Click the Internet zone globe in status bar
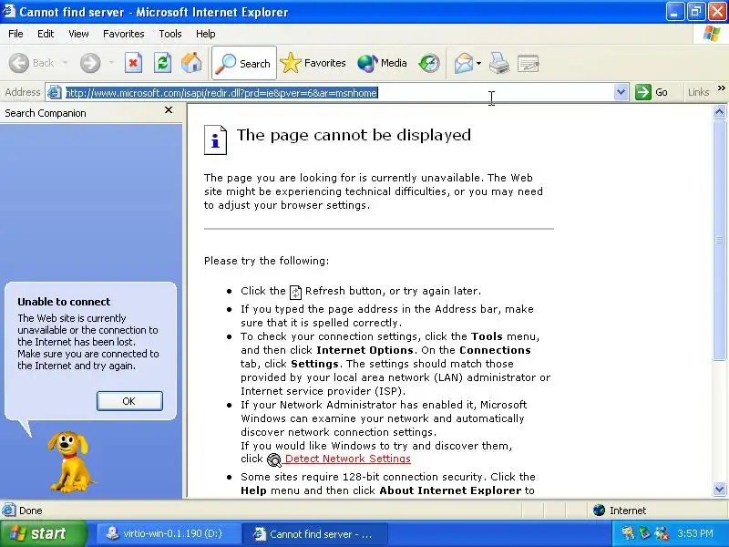Screen dimensions: 729x547 (599, 511)
